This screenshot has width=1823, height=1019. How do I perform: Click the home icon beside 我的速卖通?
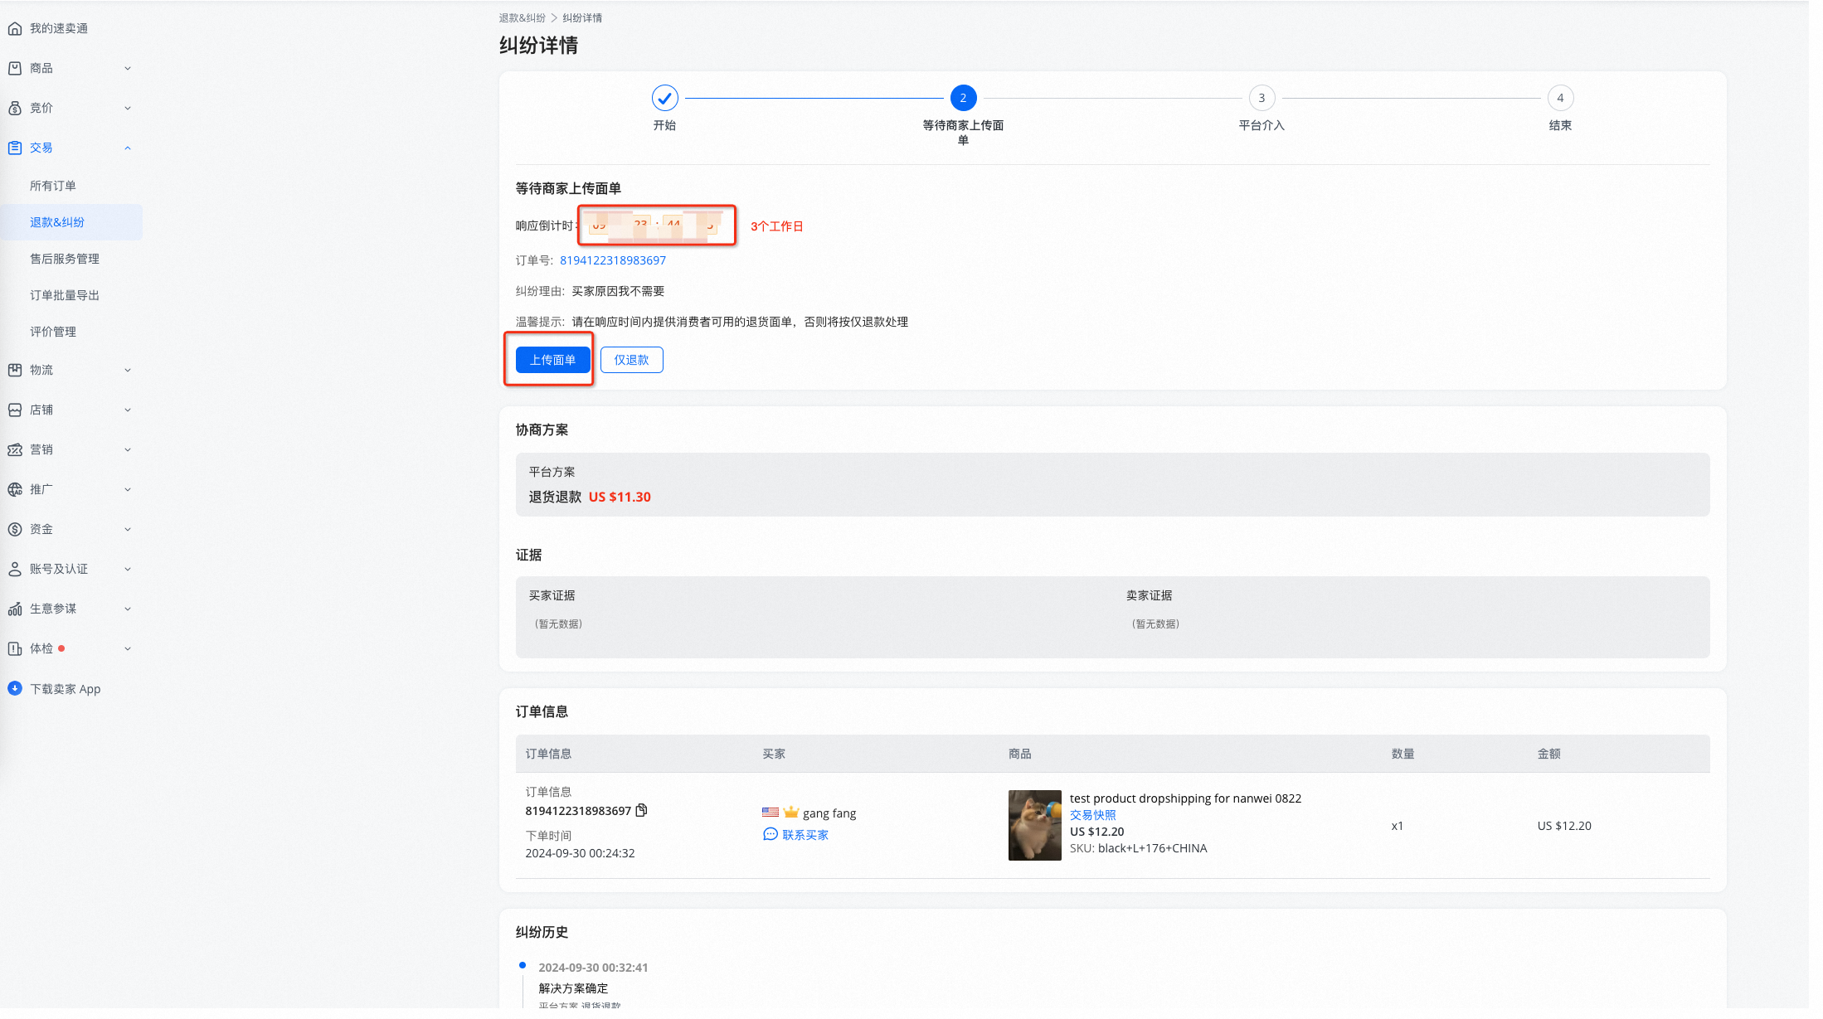click(x=15, y=29)
